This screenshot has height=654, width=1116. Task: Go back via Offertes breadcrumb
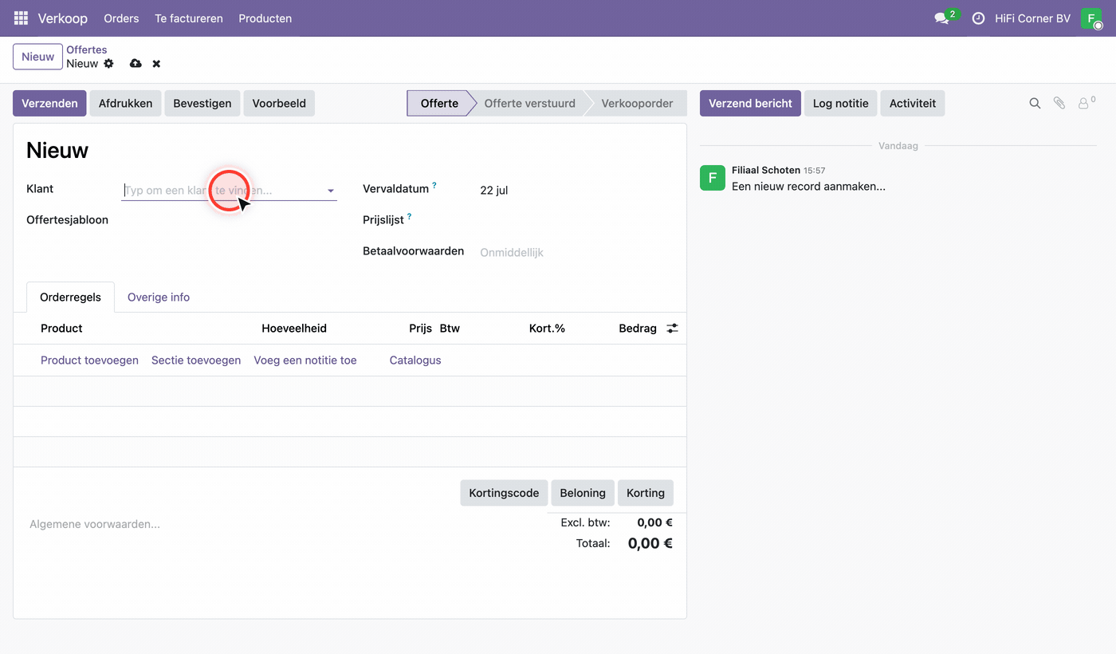click(x=86, y=49)
